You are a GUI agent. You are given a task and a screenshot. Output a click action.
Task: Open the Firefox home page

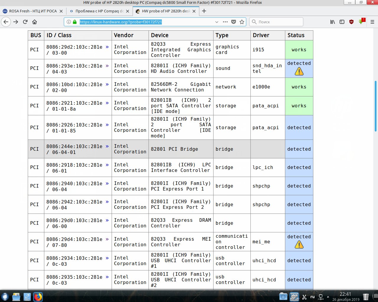(35, 22)
